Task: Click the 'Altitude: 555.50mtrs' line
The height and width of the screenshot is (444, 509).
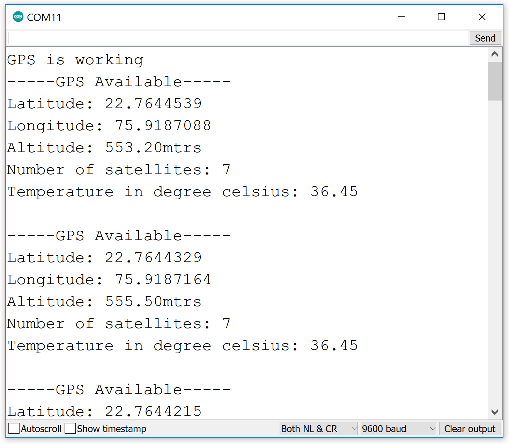Action: (104, 302)
